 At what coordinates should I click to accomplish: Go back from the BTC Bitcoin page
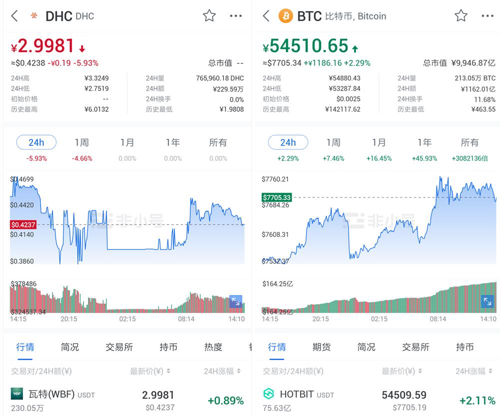266,15
